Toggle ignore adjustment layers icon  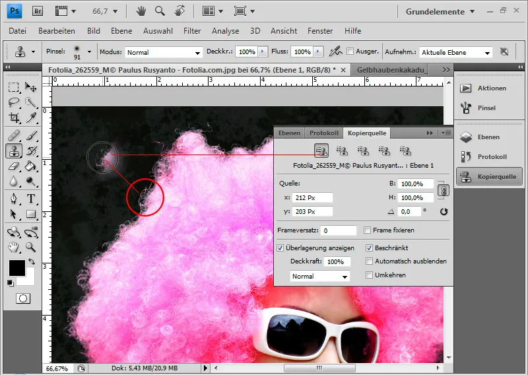504,51
